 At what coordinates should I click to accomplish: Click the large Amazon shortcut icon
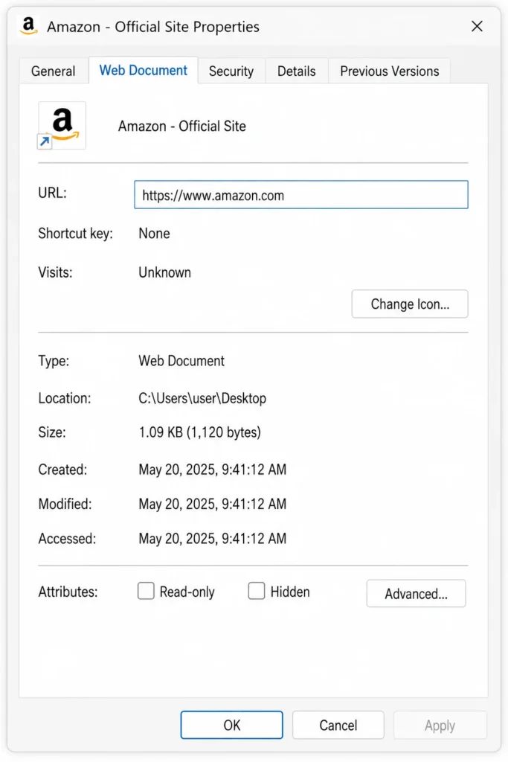pos(62,125)
